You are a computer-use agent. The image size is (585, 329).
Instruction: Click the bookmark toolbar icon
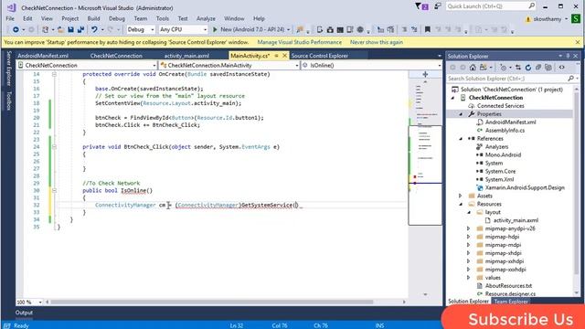click(x=428, y=29)
